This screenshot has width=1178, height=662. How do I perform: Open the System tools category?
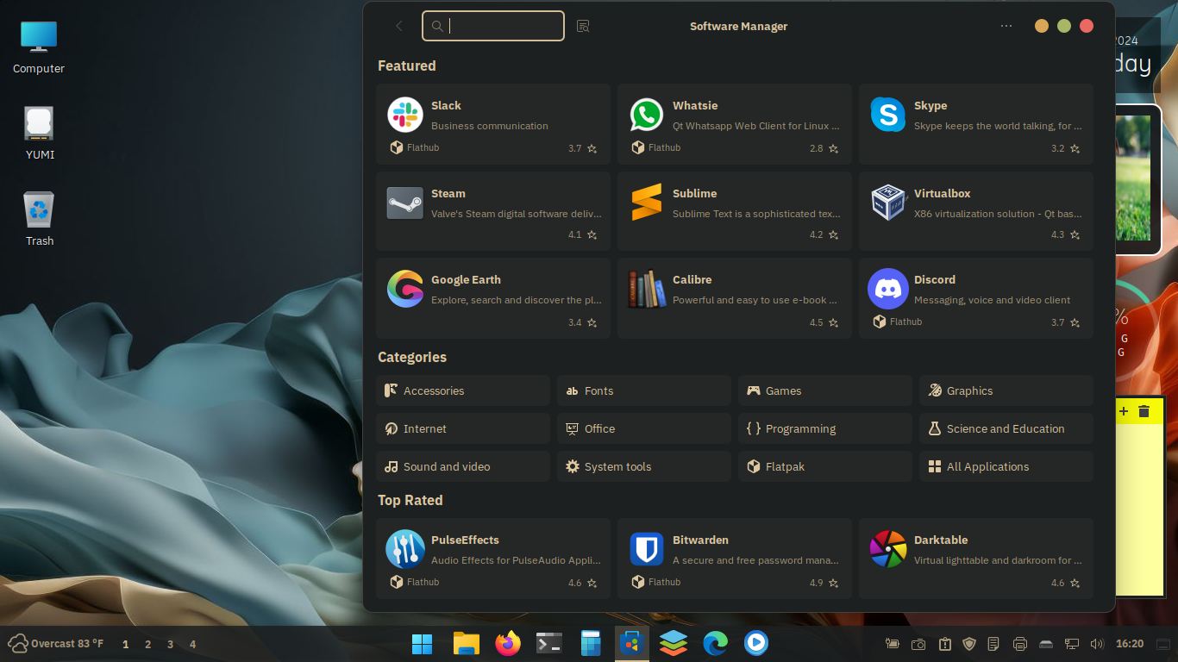point(644,466)
